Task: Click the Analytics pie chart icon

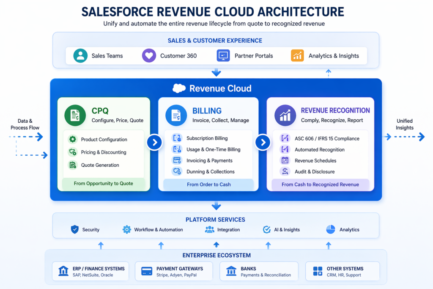Action: click(331, 229)
